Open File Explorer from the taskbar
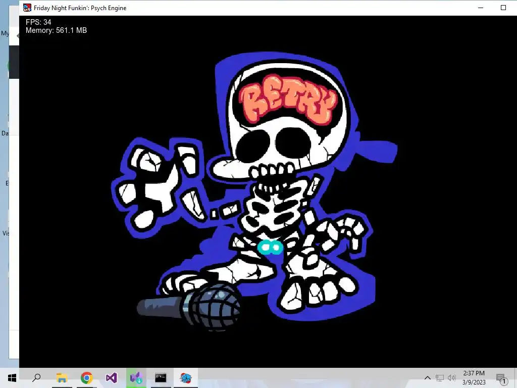 click(x=62, y=378)
